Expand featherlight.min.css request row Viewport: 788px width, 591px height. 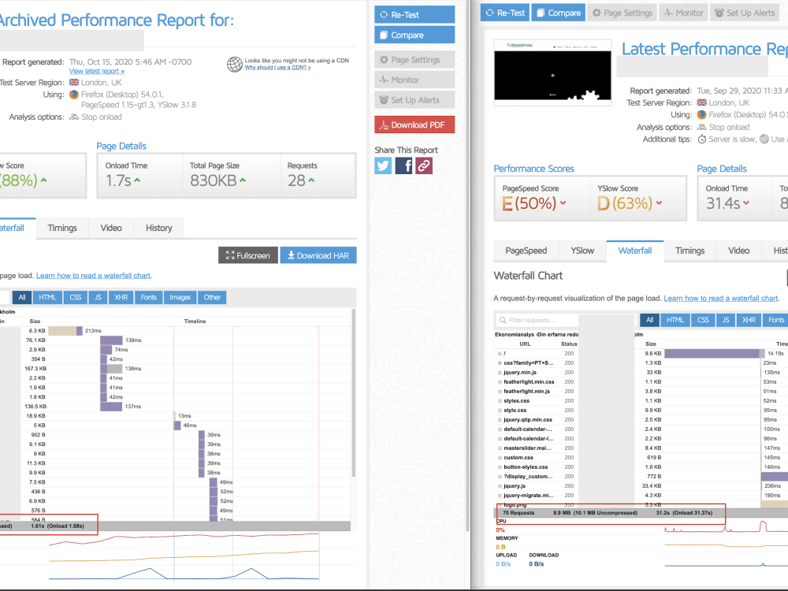click(500, 382)
